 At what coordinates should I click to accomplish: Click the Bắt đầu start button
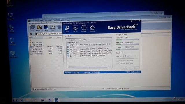(125, 68)
